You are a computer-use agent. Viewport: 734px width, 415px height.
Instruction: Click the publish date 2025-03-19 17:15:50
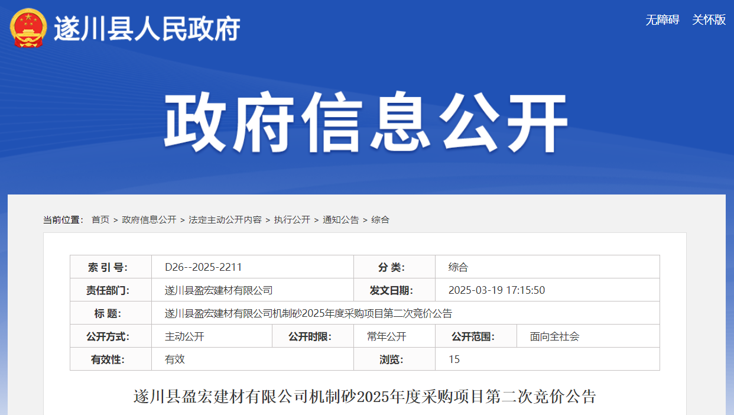(x=496, y=290)
